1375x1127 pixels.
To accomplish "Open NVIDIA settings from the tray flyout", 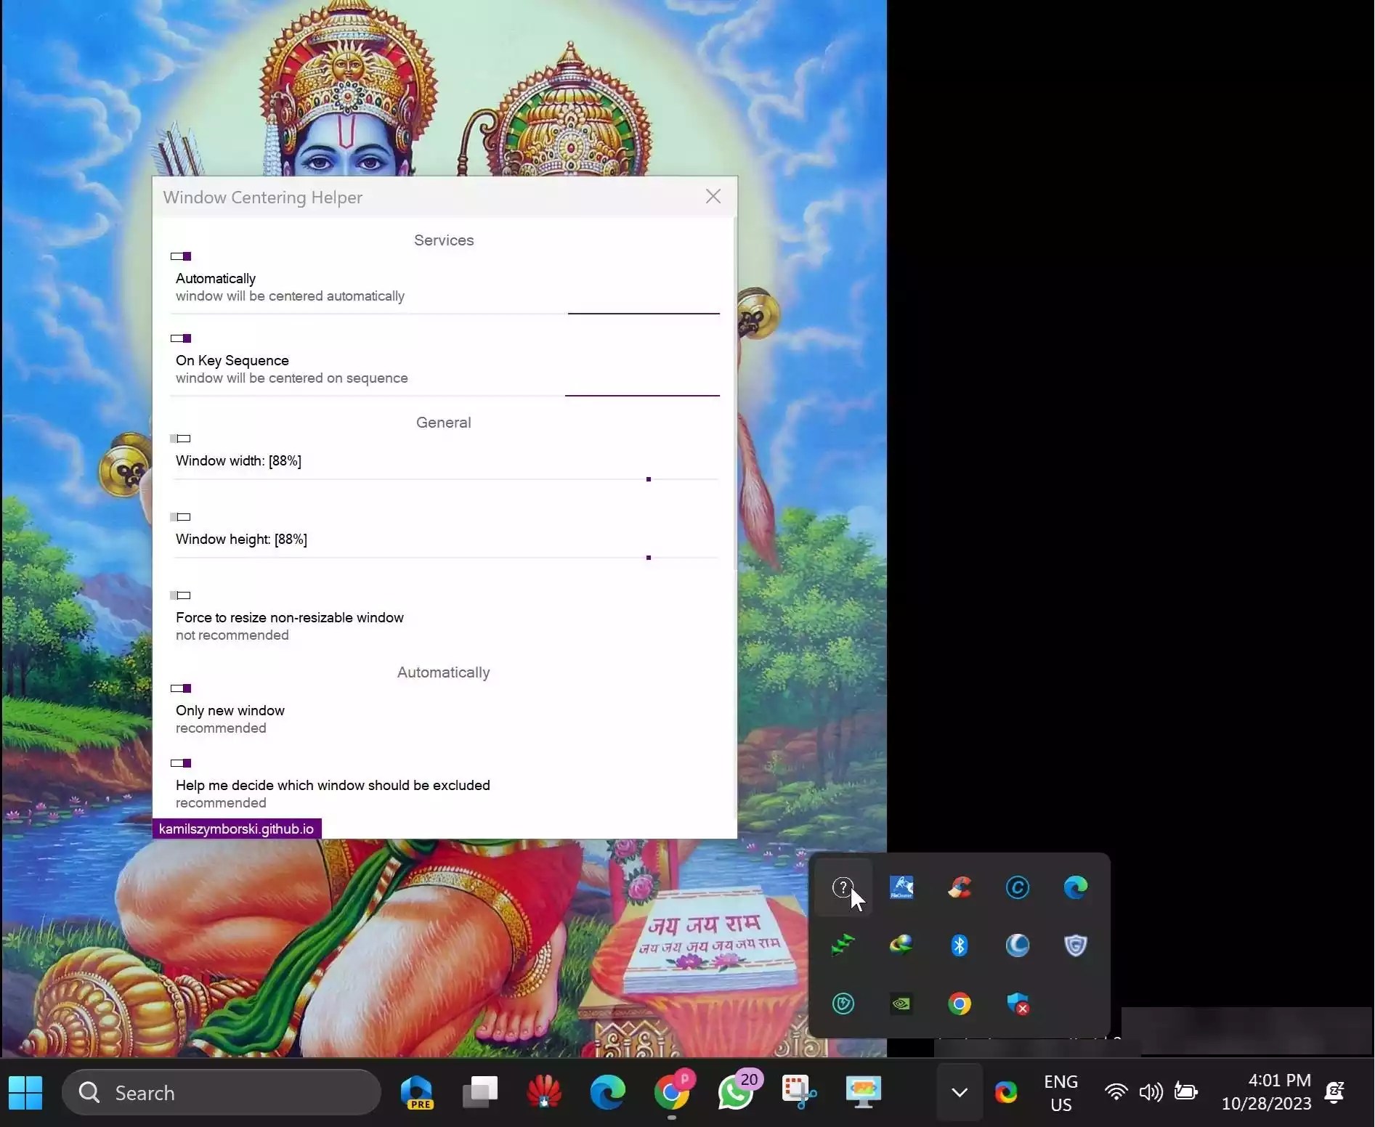I will coord(901,1004).
